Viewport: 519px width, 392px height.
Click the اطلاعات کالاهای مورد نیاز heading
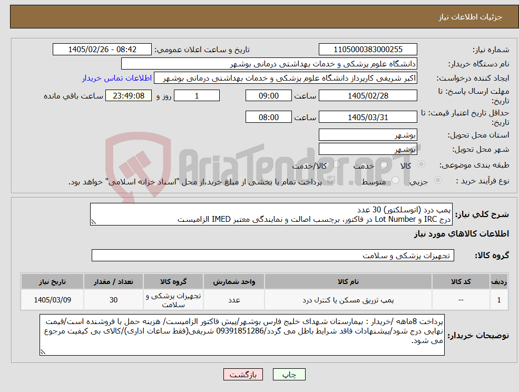coord(462,234)
